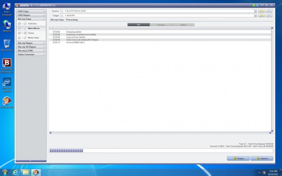The height and width of the screenshot is (176, 282).
Task: Open the Source path dropdown arrow
Action: (x=255, y=11)
